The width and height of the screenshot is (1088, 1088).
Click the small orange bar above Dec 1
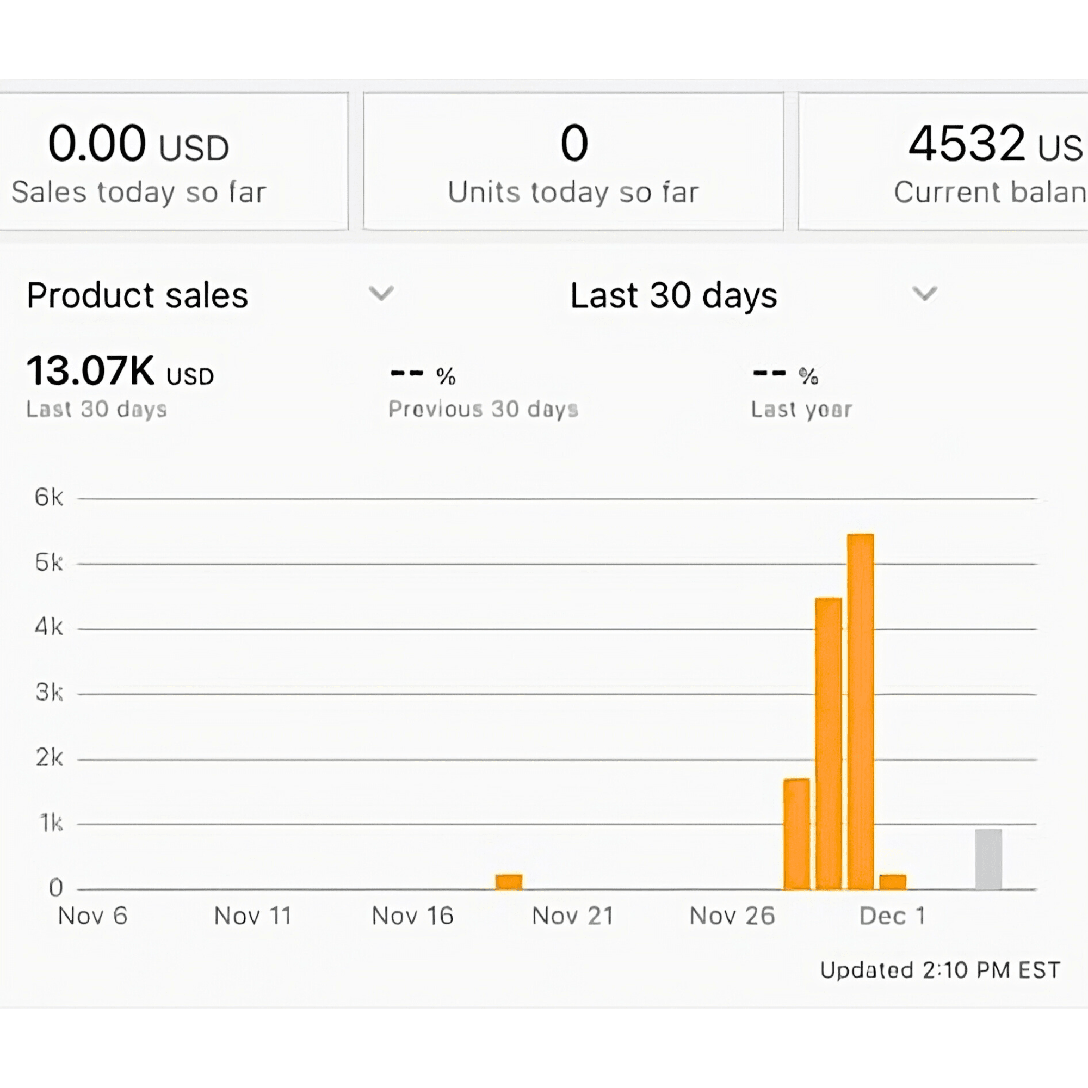point(892,882)
